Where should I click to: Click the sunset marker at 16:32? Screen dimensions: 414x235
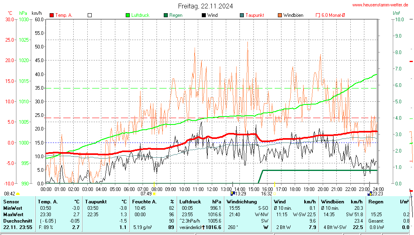(275, 194)
